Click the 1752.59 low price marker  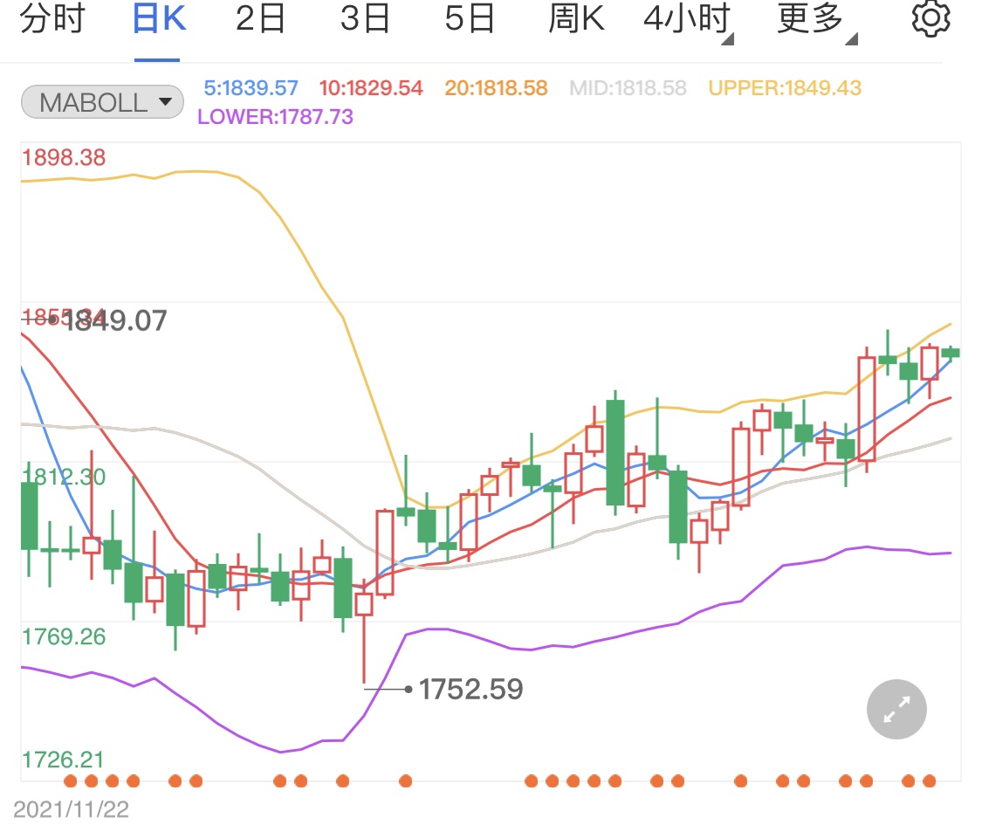tap(471, 689)
